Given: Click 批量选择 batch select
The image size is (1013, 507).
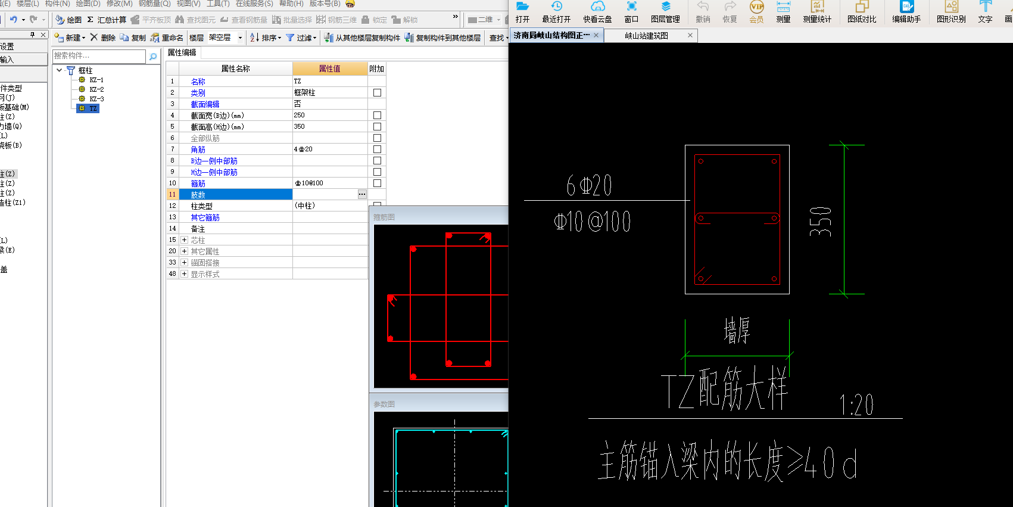Looking at the screenshot, I should tap(292, 20).
